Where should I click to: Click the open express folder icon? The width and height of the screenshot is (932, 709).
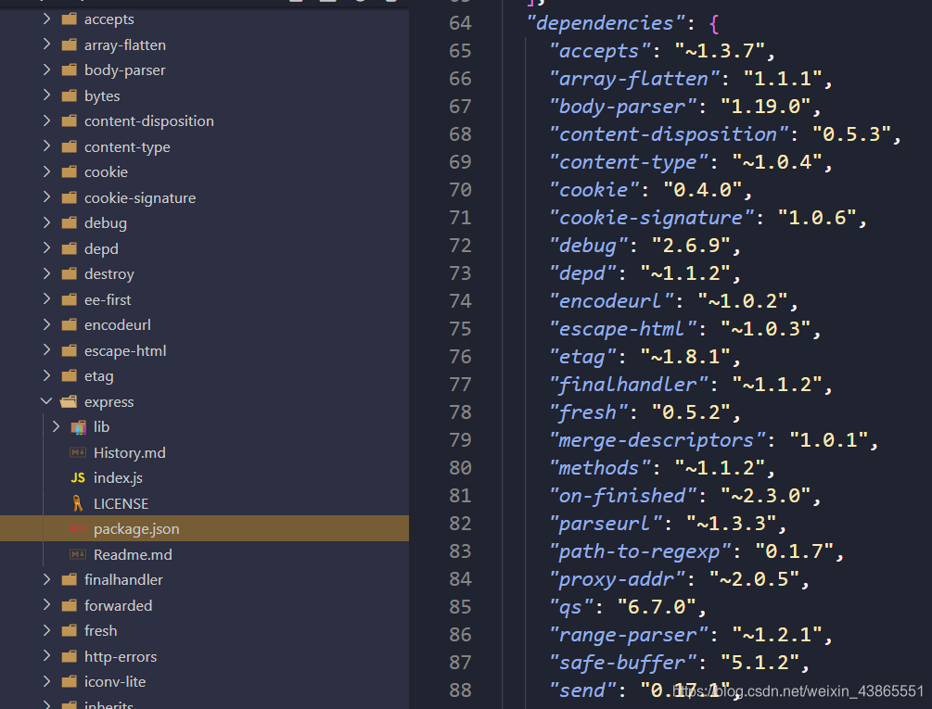(69, 402)
